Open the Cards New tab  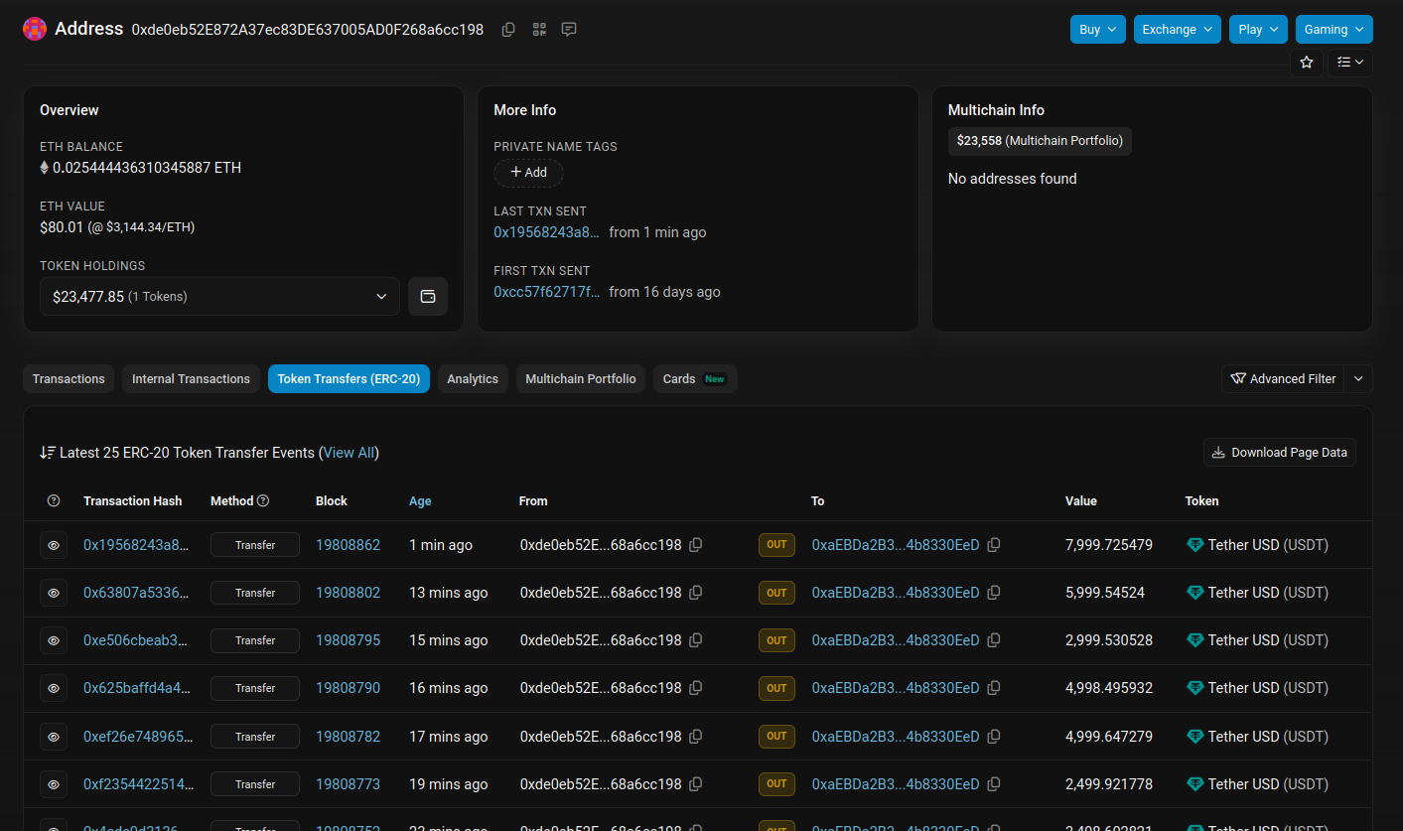click(x=695, y=379)
